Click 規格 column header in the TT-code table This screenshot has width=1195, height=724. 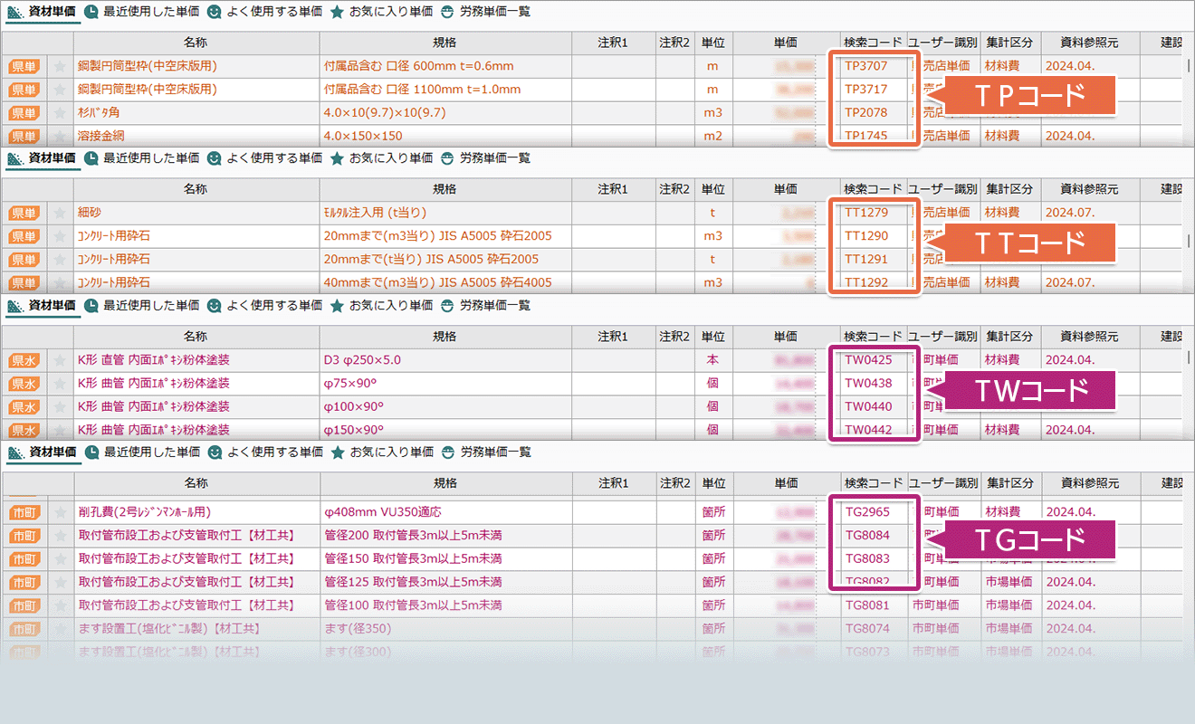(x=445, y=190)
